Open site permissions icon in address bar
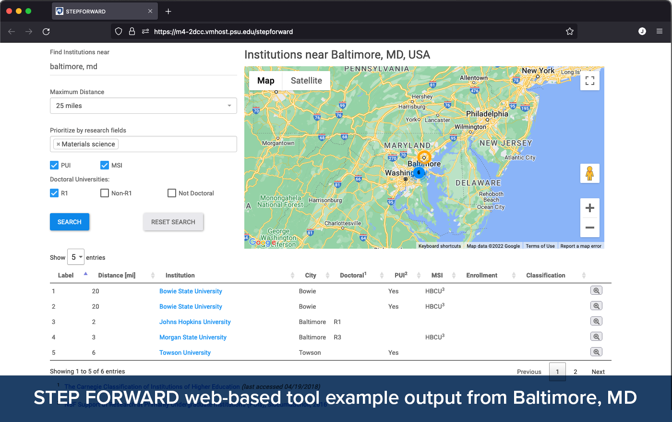Image resolution: width=672 pixels, height=422 pixels. pos(145,32)
